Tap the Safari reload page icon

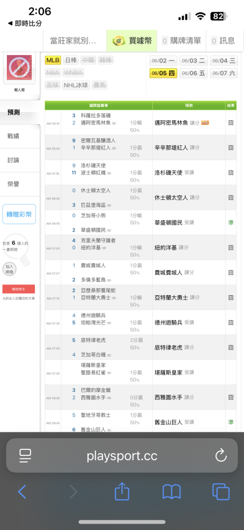[221, 455]
